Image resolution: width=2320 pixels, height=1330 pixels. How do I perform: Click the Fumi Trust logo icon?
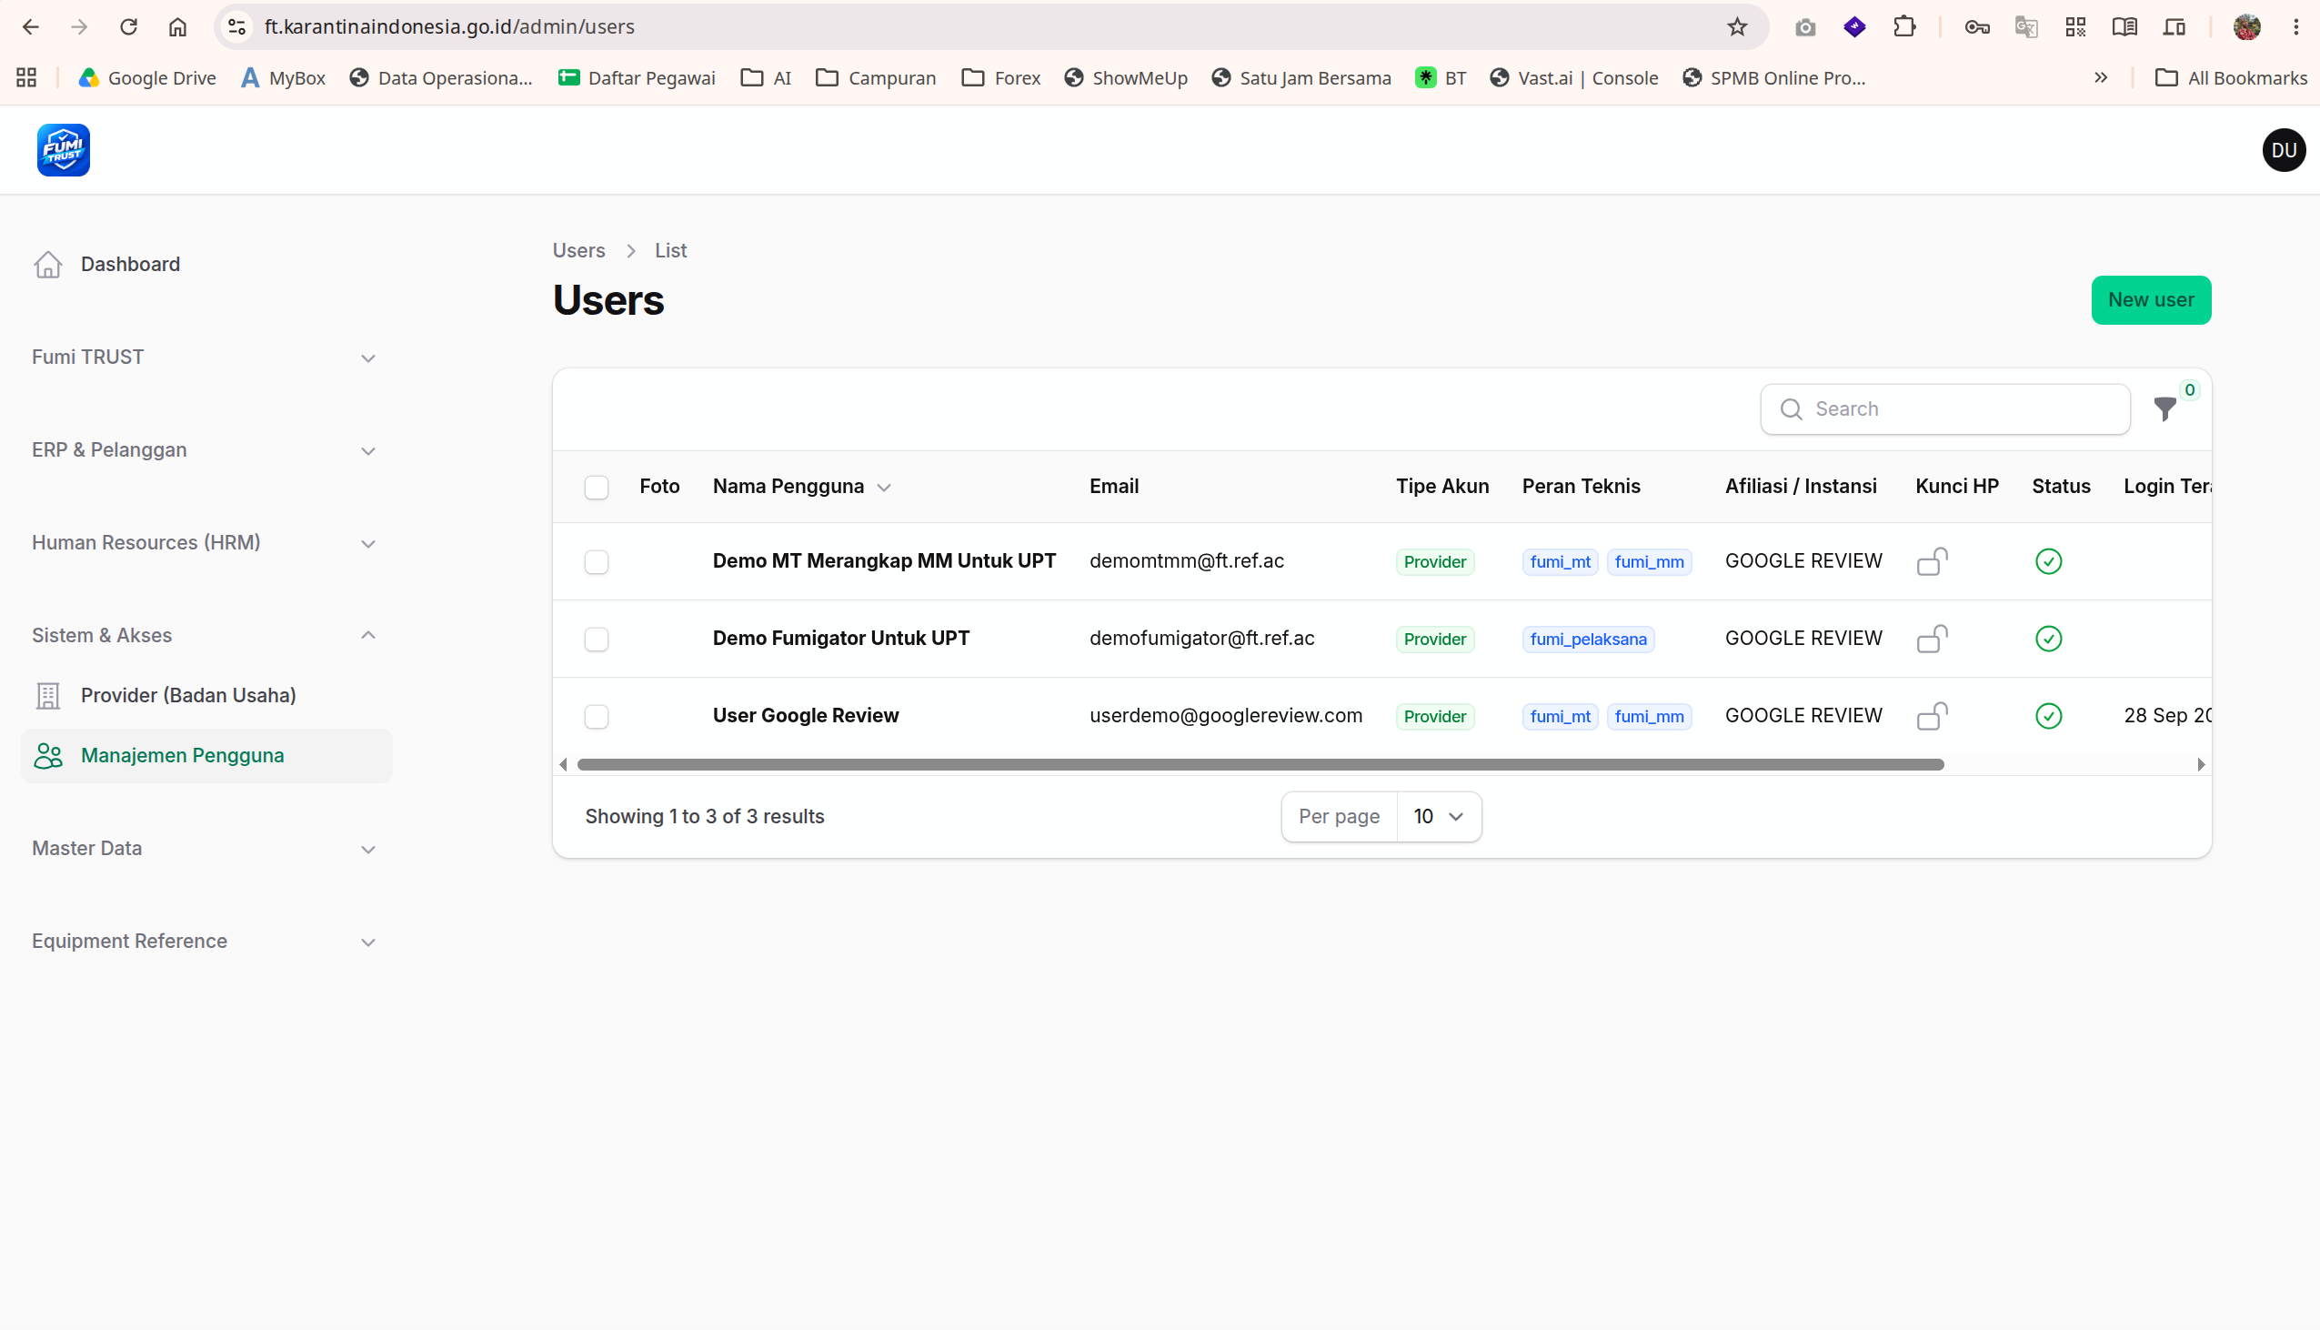pyautogui.click(x=63, y=150)
